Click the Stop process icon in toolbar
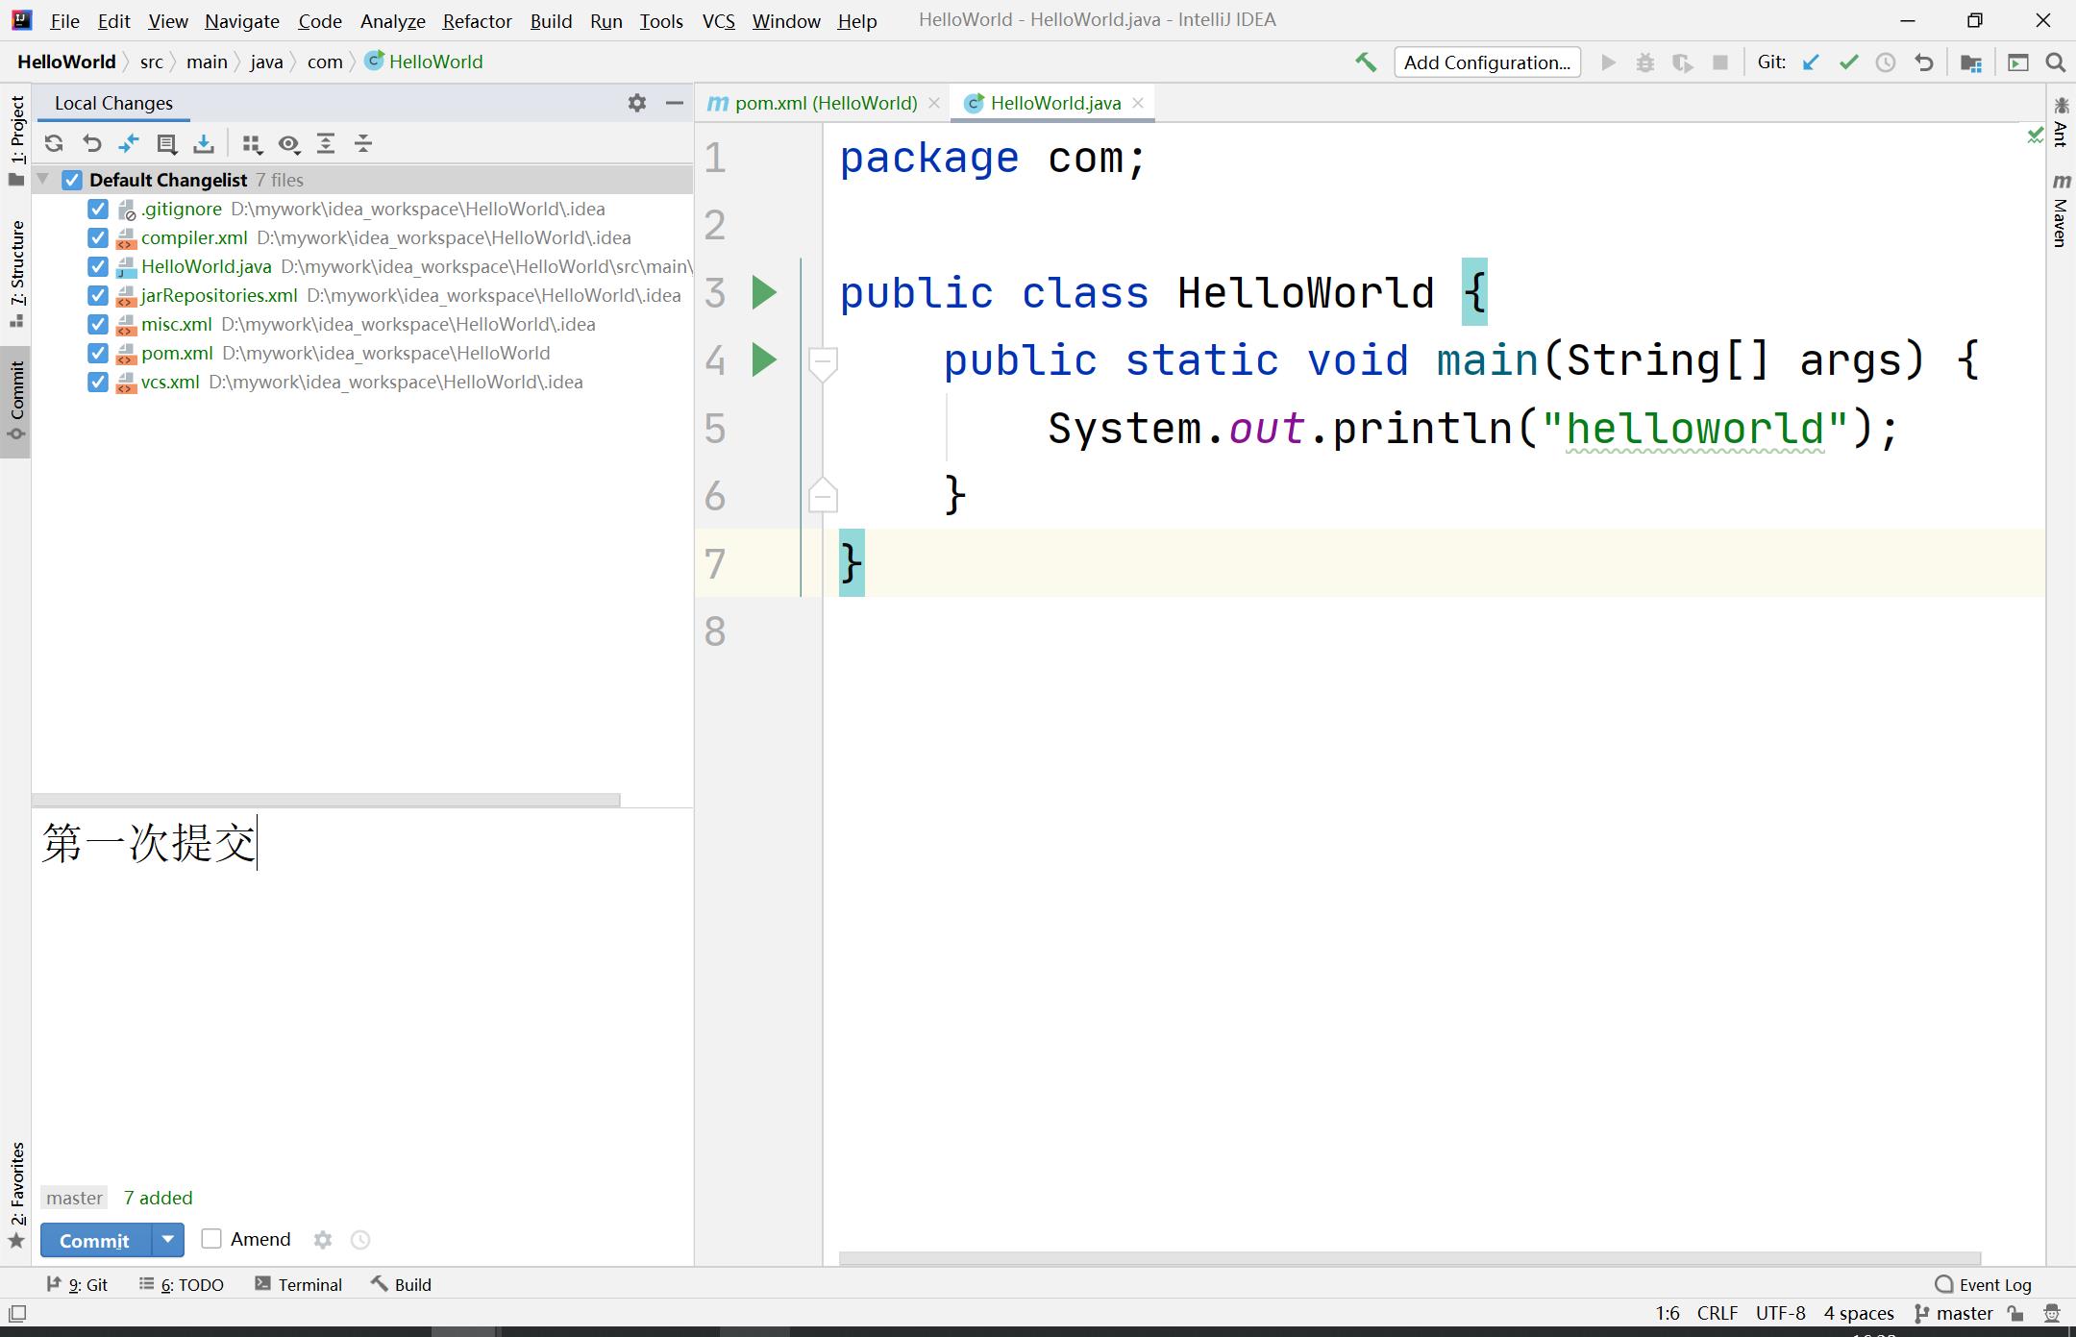The image size is (2076, 1337). point(1718,62)
